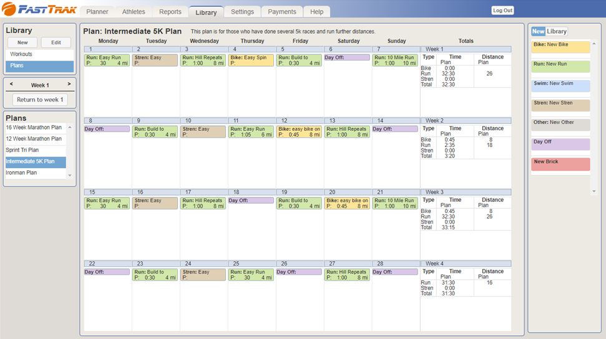Advance to next week with right arrow

pos(68,85)
